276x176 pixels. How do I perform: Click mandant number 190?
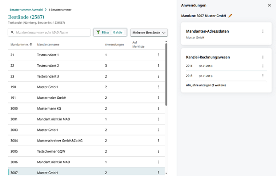(13, 87)
